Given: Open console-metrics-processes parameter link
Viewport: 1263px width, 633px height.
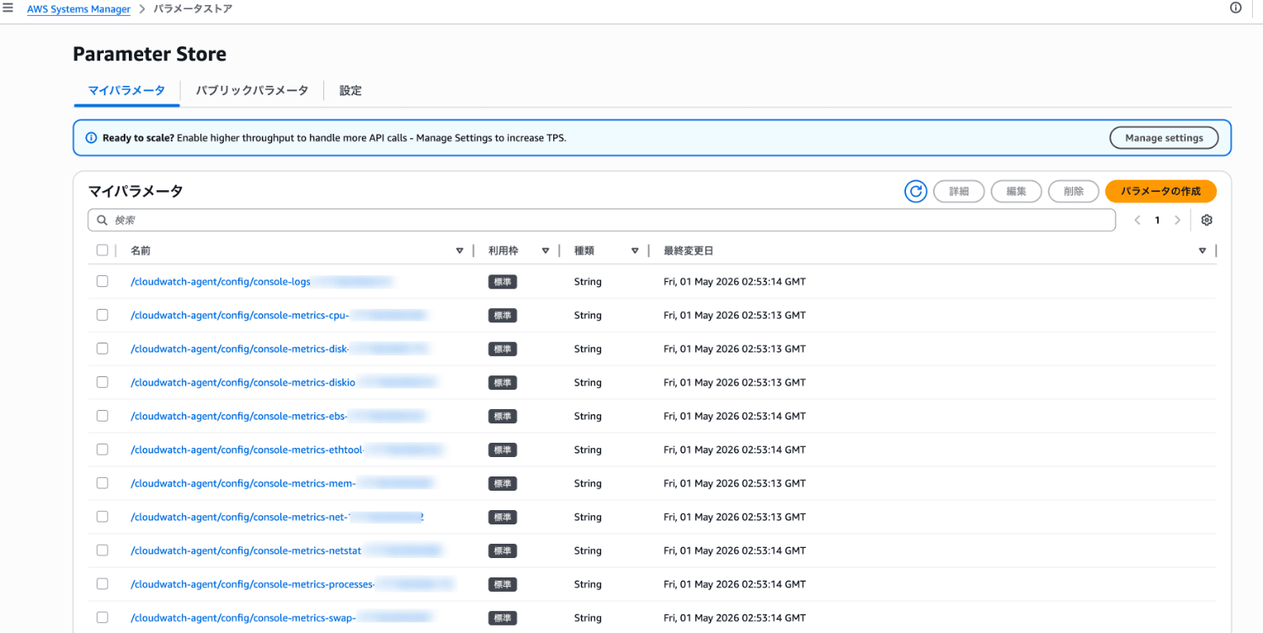Looking at the screenshot, I should tap(292, 584).
